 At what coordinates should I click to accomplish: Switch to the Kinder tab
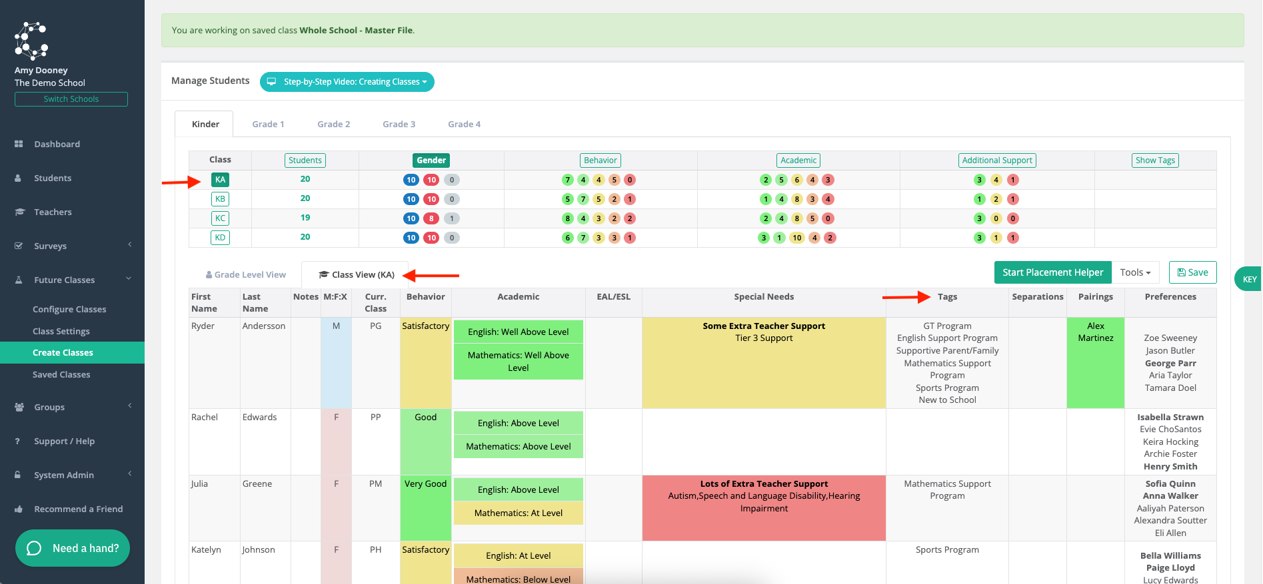click(x=205, y=124)
